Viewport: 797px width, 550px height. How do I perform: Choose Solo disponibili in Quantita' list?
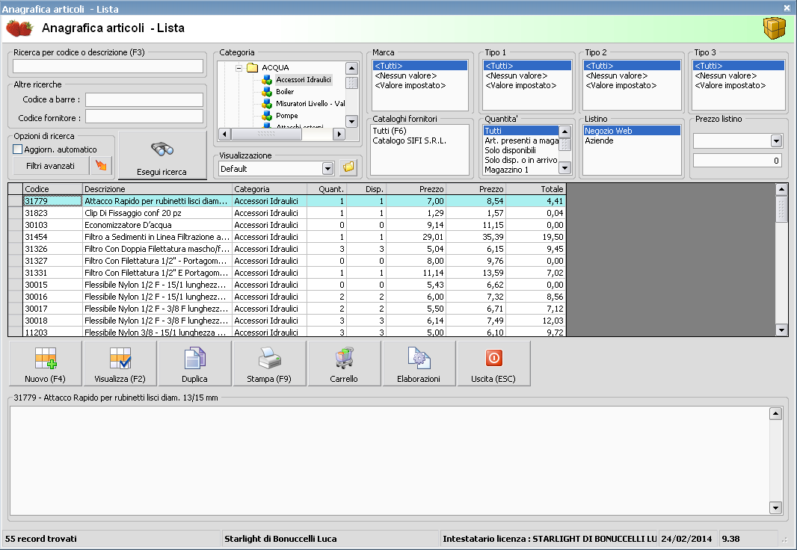coord(510,150)
